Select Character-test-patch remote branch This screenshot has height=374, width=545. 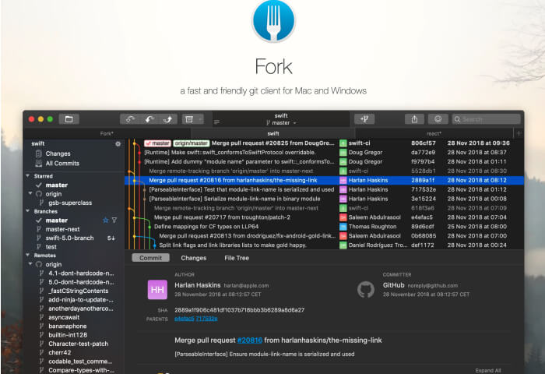pyautogui.click(x=78, y=344)
